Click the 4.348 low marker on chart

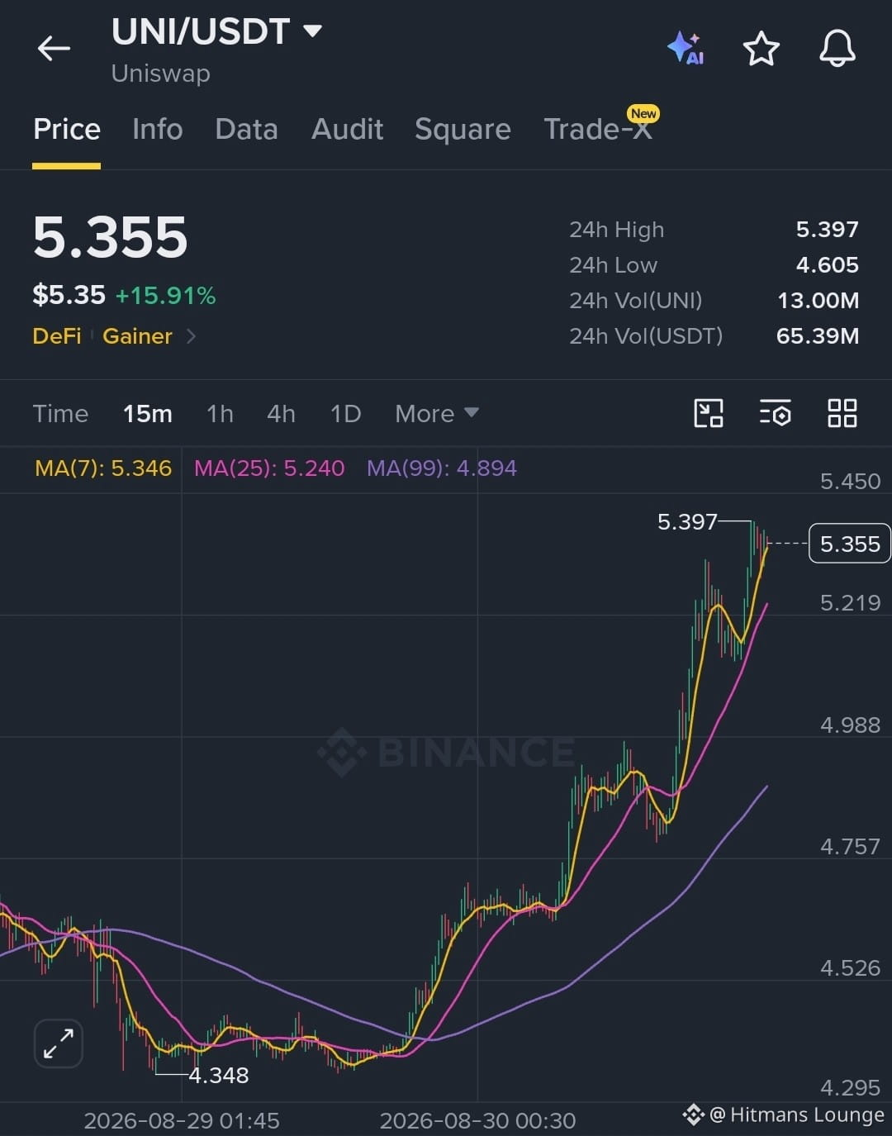(218, 1075)
